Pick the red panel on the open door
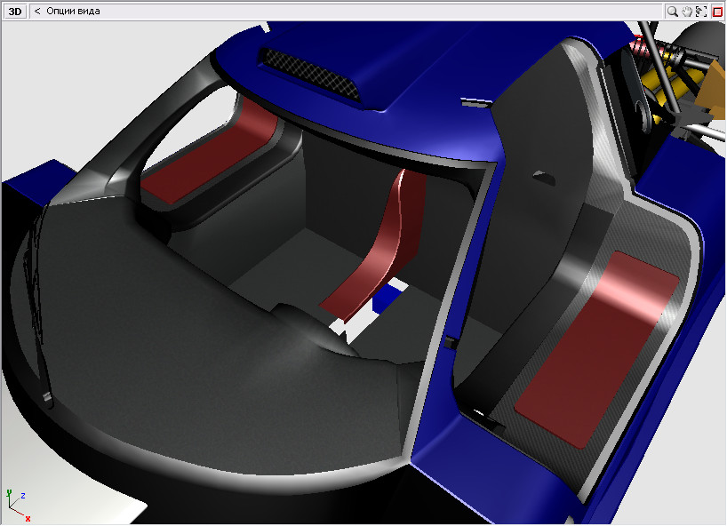 click(x=596, y=347)
